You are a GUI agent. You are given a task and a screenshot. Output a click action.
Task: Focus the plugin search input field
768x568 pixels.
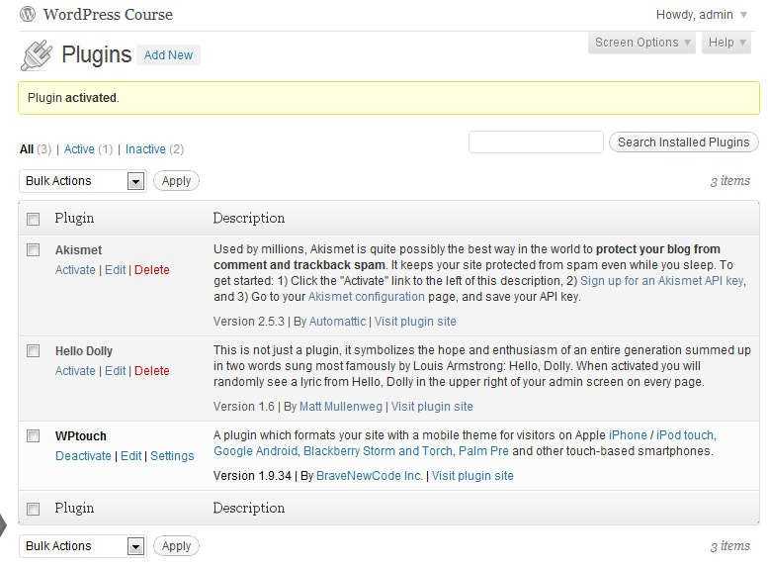point(536,142)
